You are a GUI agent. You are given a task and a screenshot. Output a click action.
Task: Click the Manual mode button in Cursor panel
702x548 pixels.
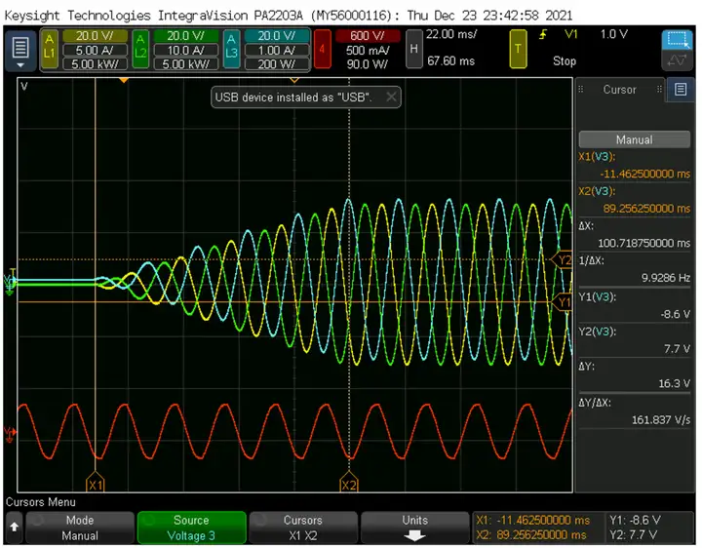coord(634,139)
